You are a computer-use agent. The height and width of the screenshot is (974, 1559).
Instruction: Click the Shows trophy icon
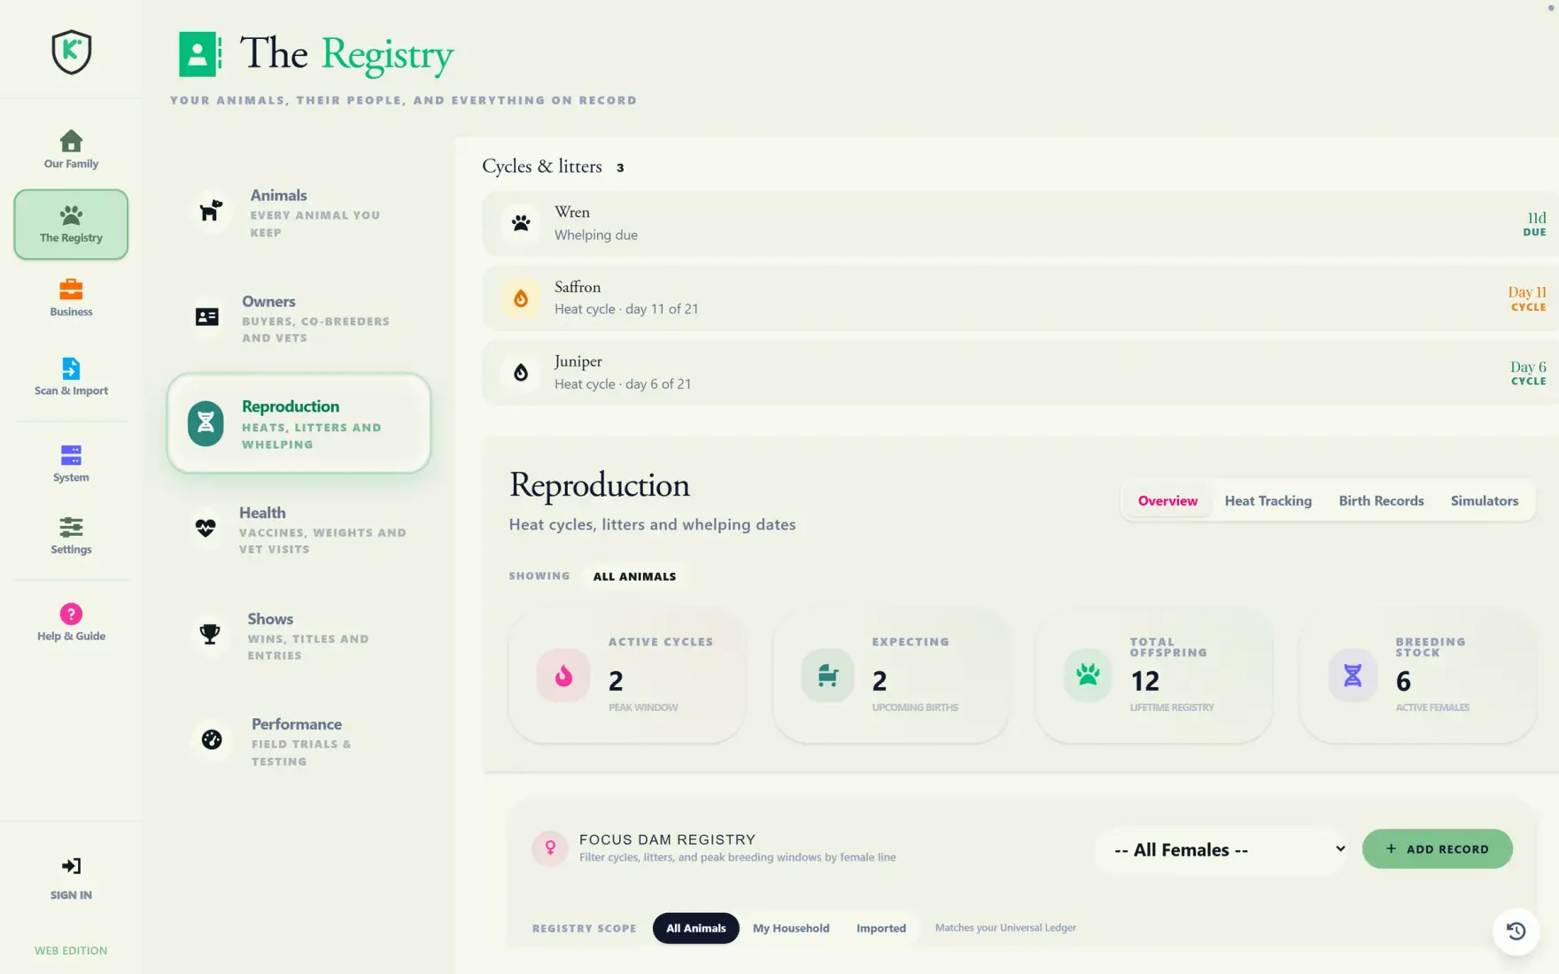click(210, 634)
